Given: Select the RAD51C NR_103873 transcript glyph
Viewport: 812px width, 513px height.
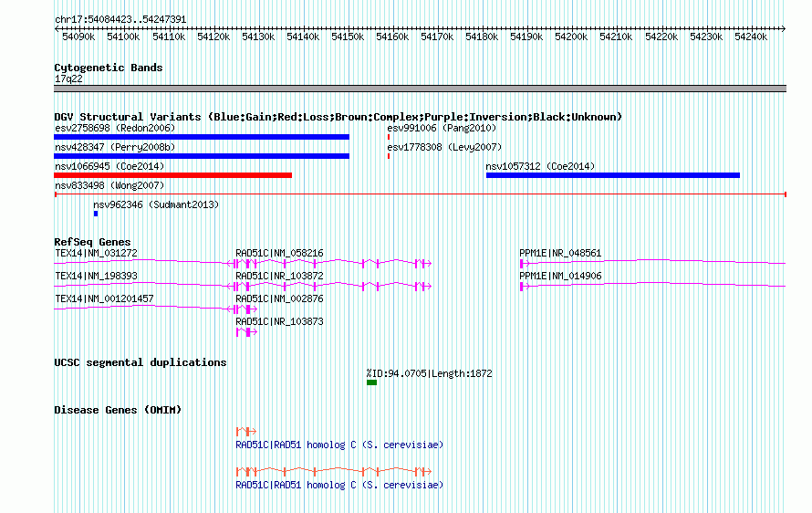Looking at the screenshot, I should [246, 332].
